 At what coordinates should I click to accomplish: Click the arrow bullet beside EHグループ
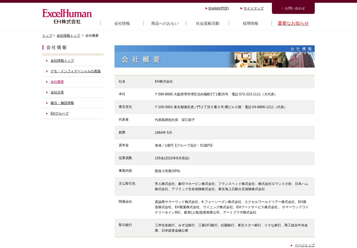[47, 113]
